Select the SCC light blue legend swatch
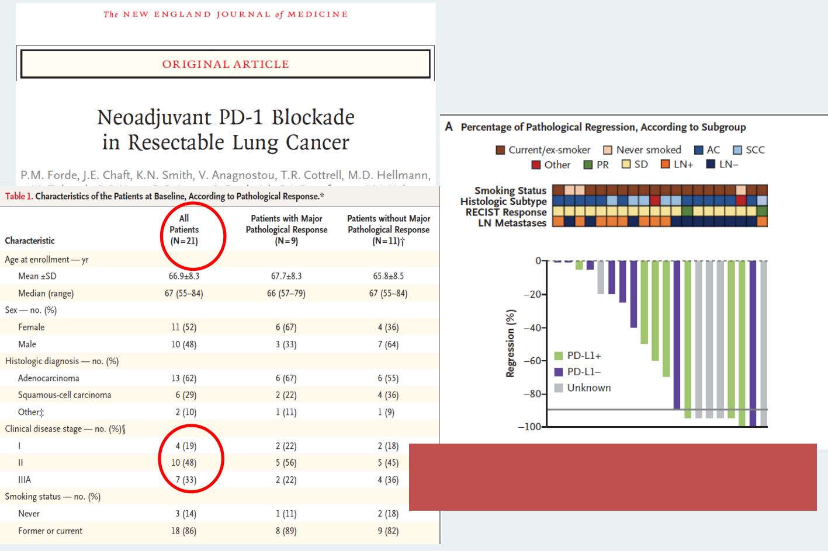This screenshot has height=551, width=828. click(x=737, y=150)
